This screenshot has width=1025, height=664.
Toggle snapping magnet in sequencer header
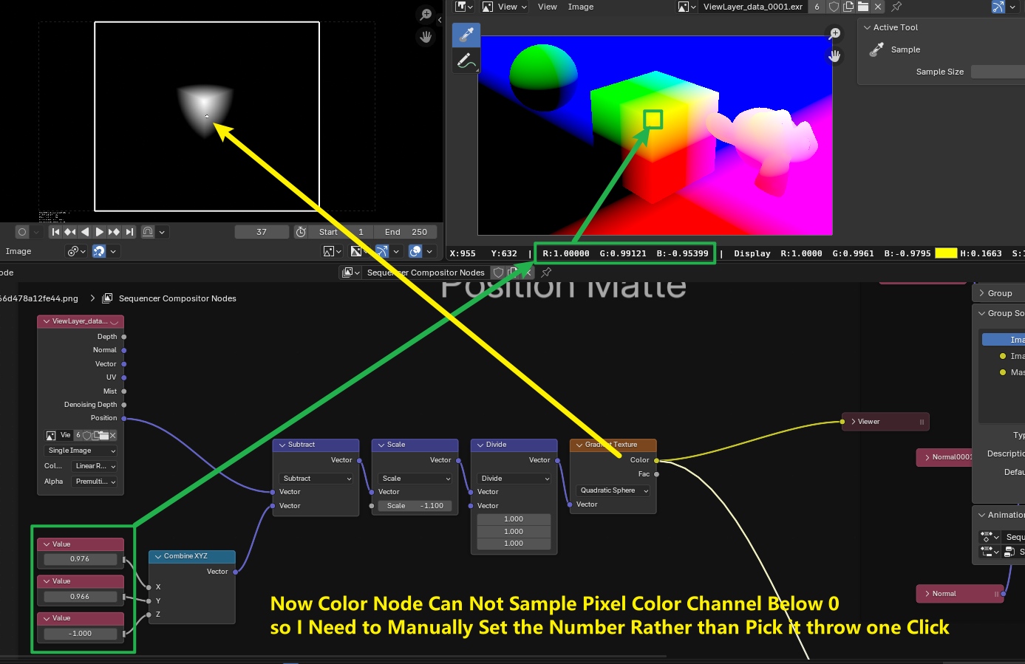(99, 251)
